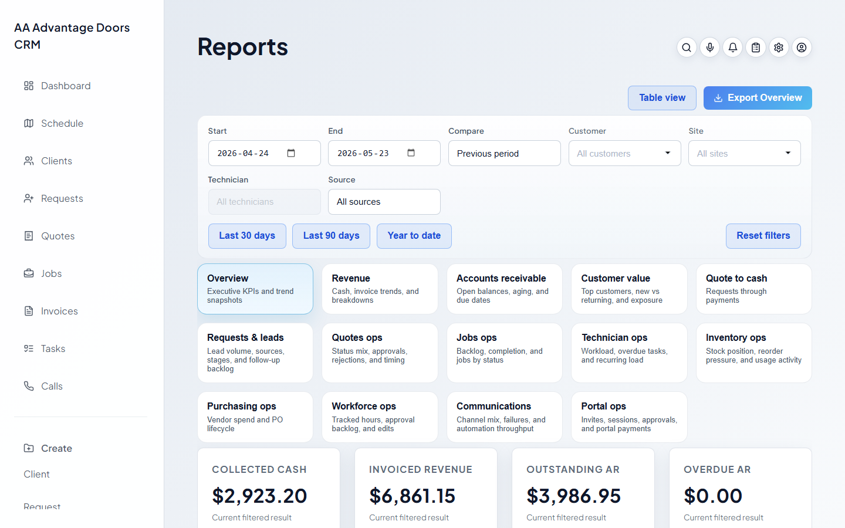Open the Quote to cash report
This screenshot has width=845, height=528.
point(754,289)
